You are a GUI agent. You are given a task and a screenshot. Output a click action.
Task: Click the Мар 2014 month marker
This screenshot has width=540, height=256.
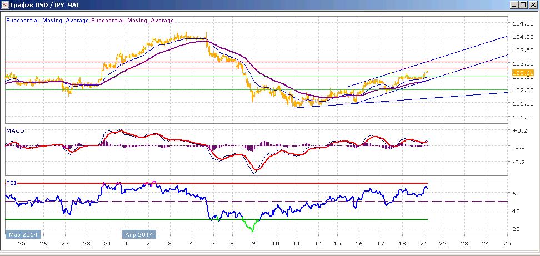23,235
